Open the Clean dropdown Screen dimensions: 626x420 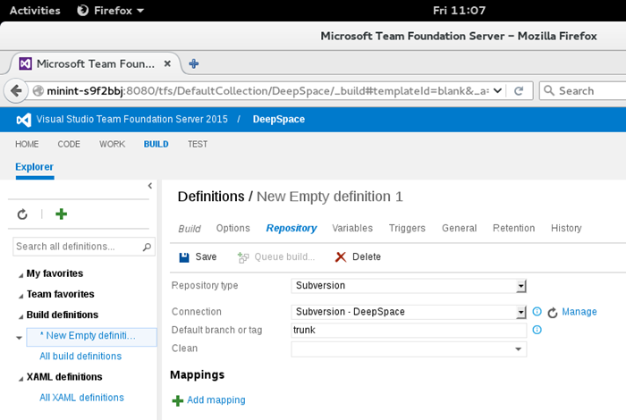[518, 349]
